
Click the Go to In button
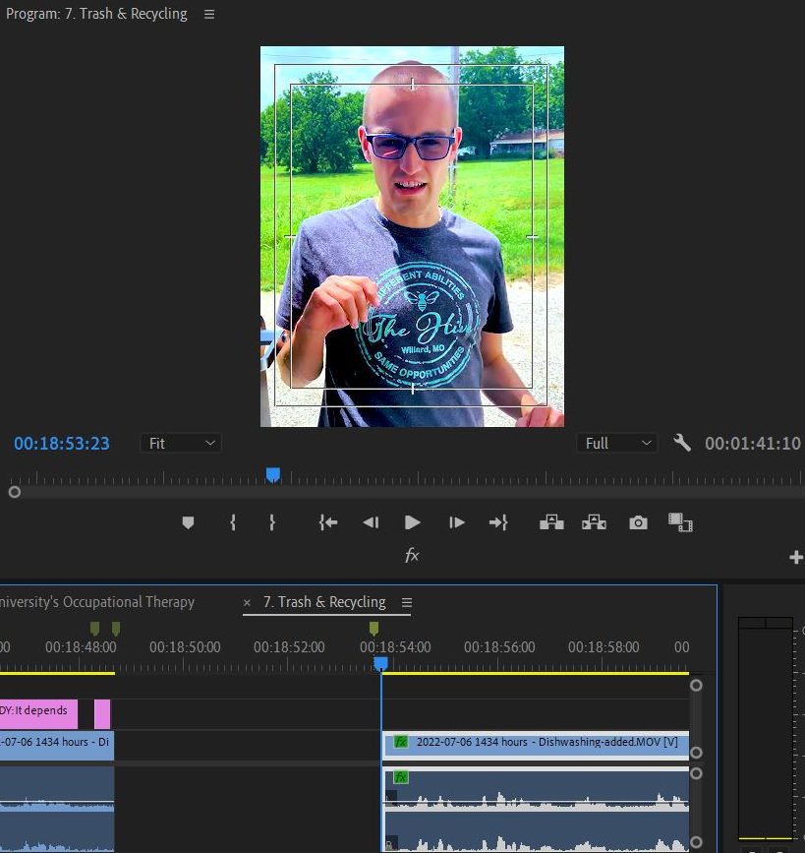(328, 522)
